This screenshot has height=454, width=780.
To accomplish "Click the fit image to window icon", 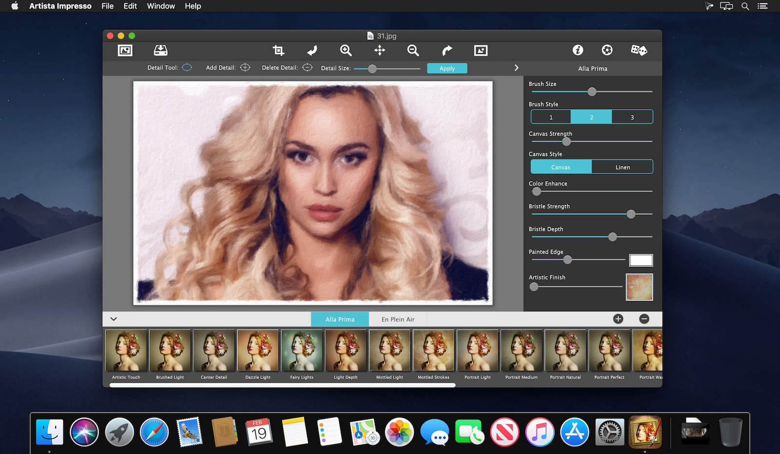I will coord(481,50).
